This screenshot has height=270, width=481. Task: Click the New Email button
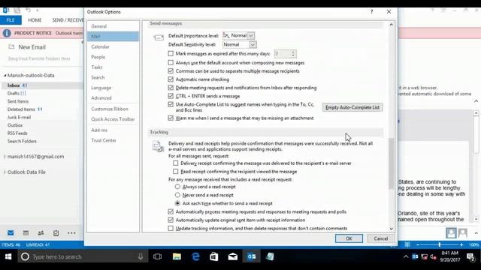(x=27, y=46)
